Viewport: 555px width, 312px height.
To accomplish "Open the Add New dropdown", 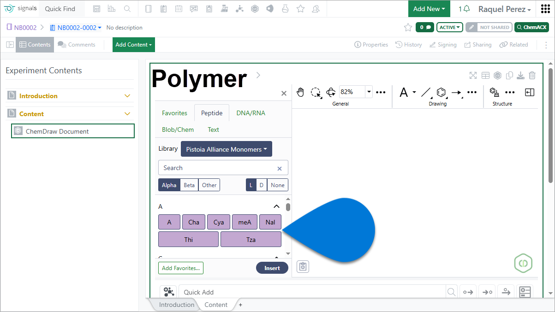I will coord(429,9).
